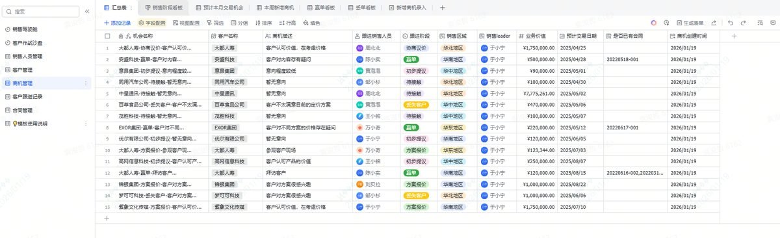The height and width of the screenshot is (238, 780).
Task: Click 生成表单 to generate a form
Action: (690, 23)
